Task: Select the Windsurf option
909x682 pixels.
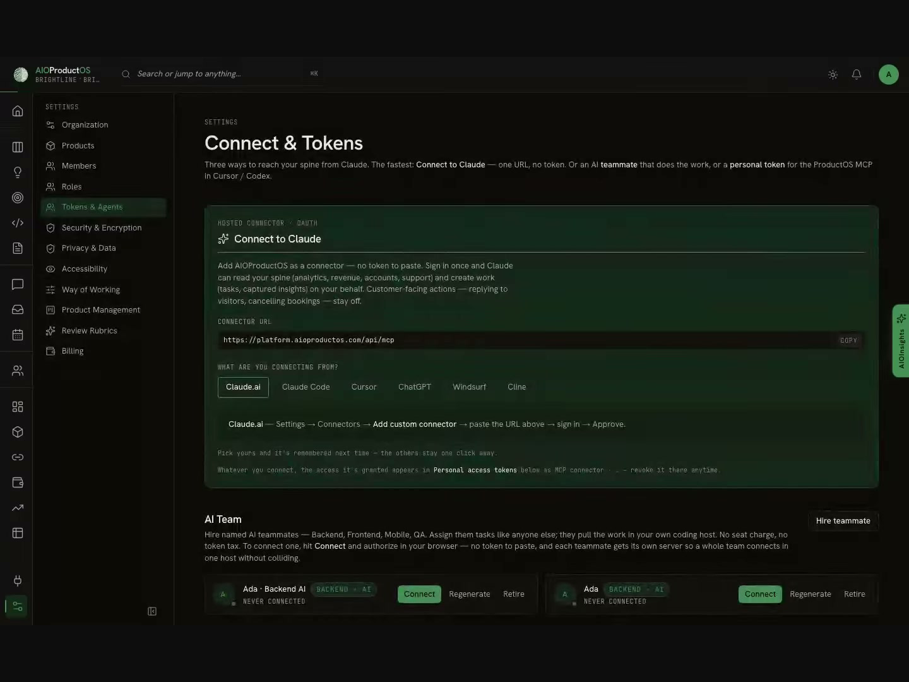Action: tap(469, 387)
